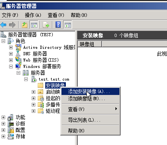This screenshot has width=167, height=145.
Task: Open the 查看(V) menu in menu bar
Action: click(x=56, y=15)
